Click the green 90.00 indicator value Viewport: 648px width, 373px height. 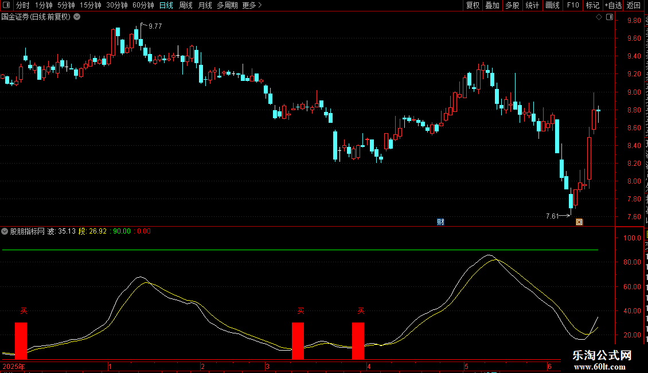point(122,232)
